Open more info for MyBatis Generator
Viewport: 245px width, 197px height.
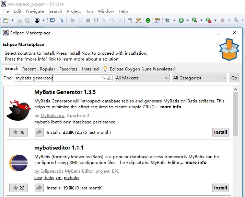click(x=171, y=107)
